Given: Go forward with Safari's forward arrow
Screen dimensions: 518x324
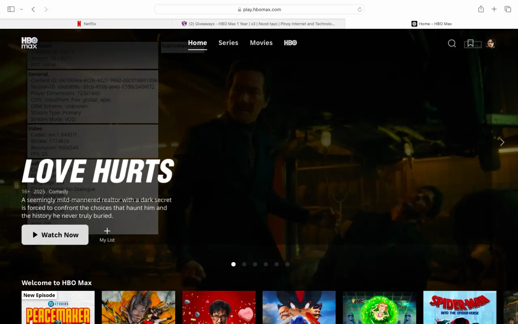Looking at the screenshot, I should coord(46,9).
